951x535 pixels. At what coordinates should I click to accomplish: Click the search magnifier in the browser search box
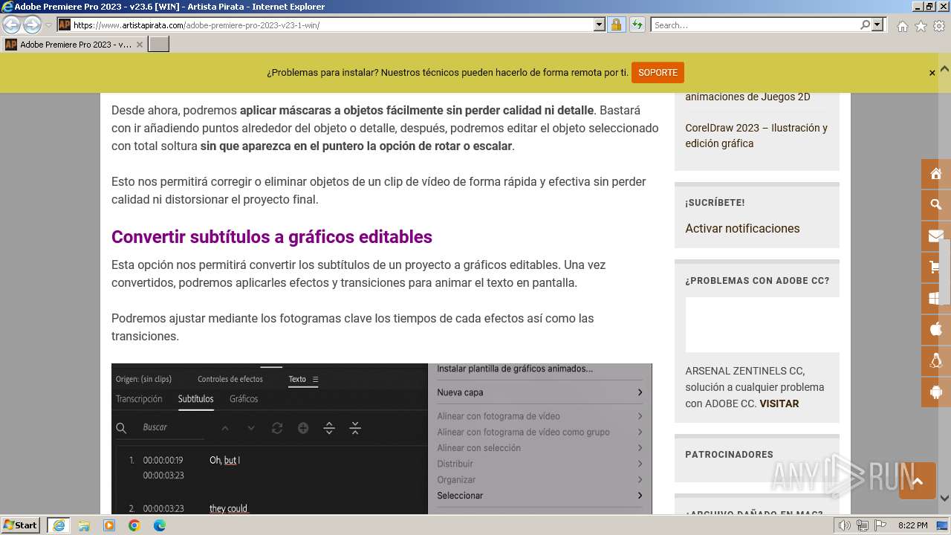tap(865, 25)
